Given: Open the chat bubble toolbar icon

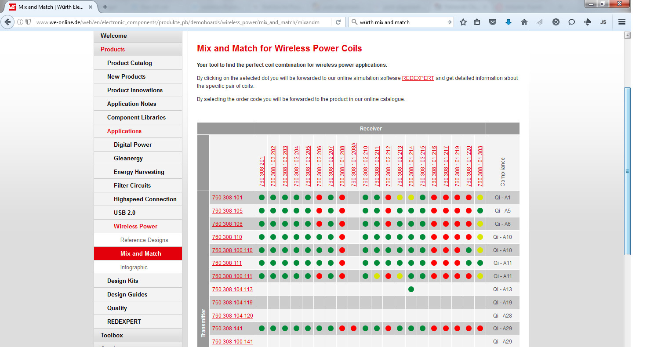Looking at the screenshot, I should (572, 22).
